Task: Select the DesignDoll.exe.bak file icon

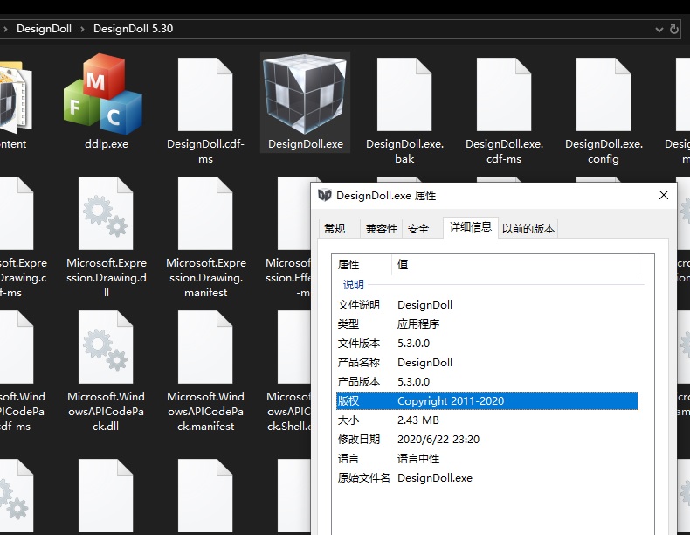Action: click(404, 94)
